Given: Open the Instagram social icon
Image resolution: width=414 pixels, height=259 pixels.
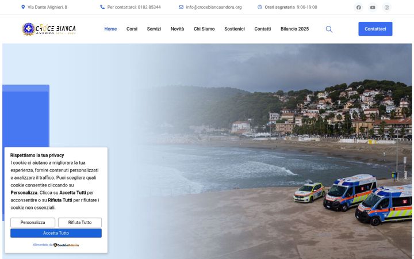Looking at the screenshot, I should (x=386, y=7).
